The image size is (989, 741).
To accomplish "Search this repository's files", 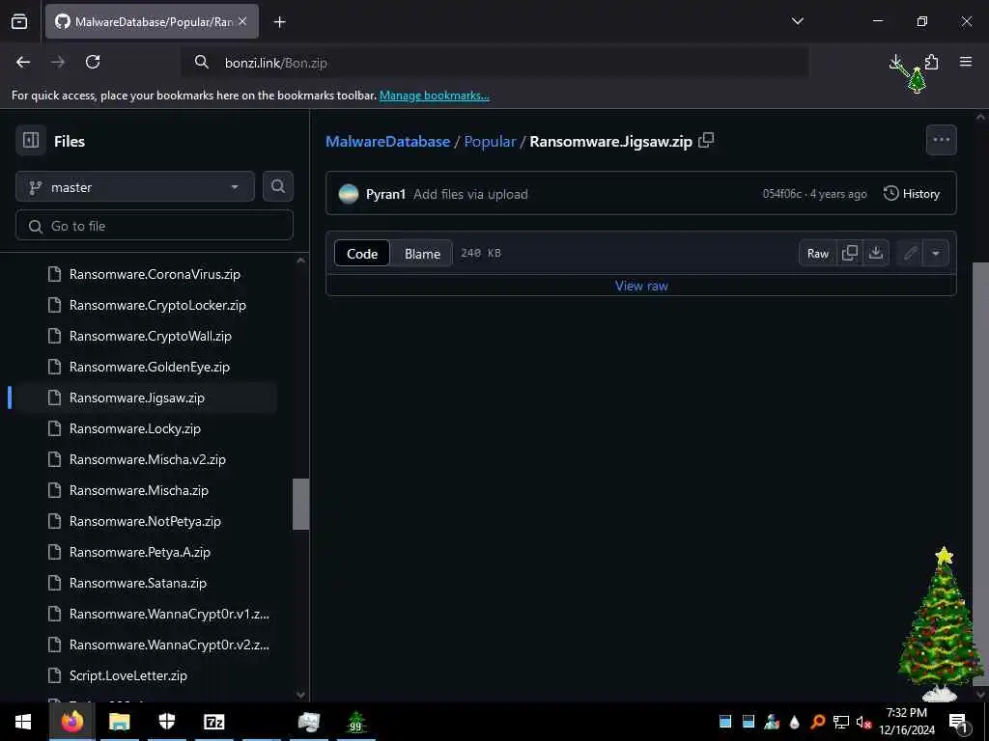I will tap(277, 186).
